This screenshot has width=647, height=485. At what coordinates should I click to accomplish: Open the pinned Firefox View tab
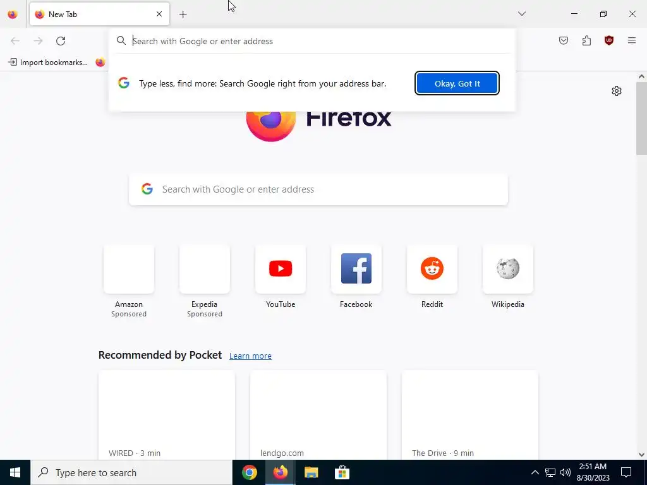(x=13, y=14)
